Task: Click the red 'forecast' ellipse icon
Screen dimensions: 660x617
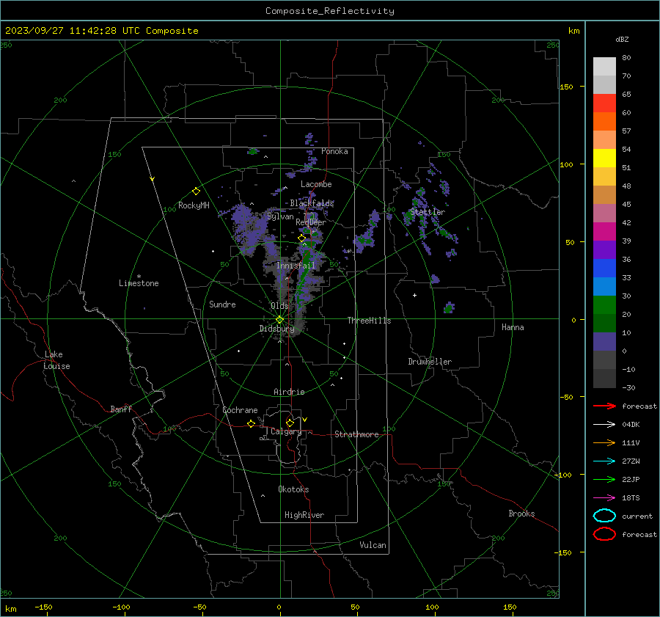Action: click(604, 534)
